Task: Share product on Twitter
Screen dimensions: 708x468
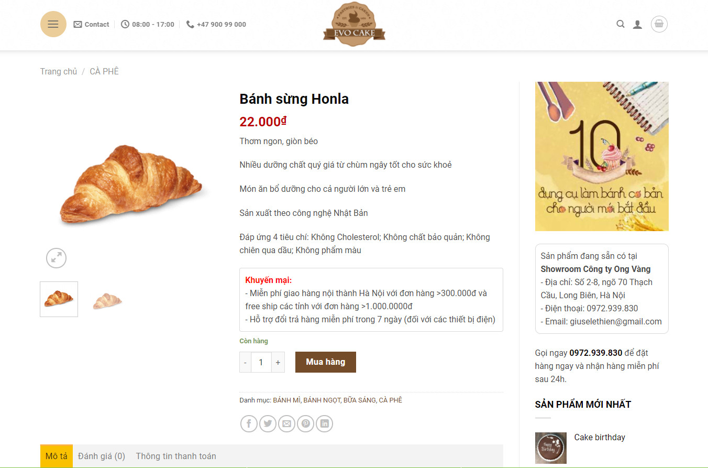Action: coord(268,423)
